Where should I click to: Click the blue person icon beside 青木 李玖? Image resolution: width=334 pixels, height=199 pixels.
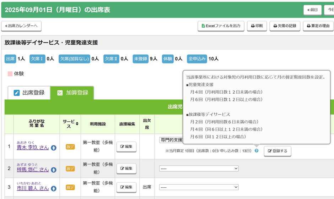54,148
